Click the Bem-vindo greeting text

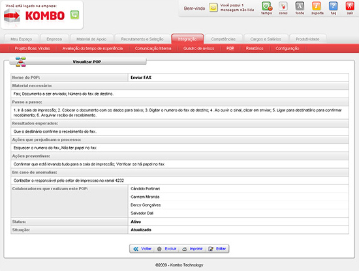195,8
